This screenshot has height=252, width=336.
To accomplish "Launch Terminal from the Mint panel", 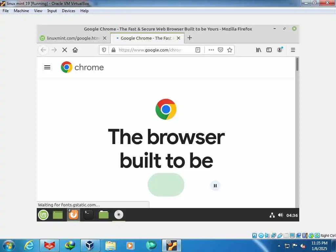I will 88,215.
